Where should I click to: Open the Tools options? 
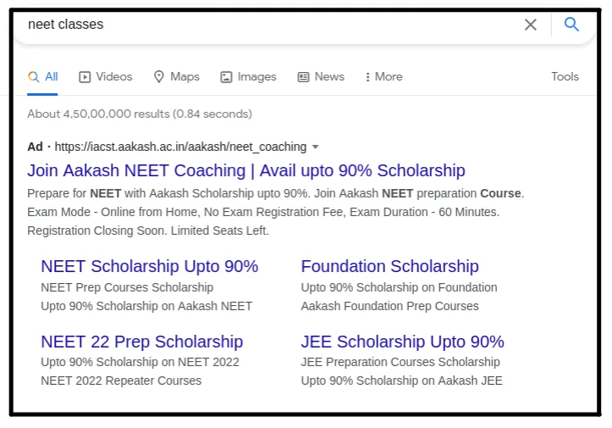565,76
